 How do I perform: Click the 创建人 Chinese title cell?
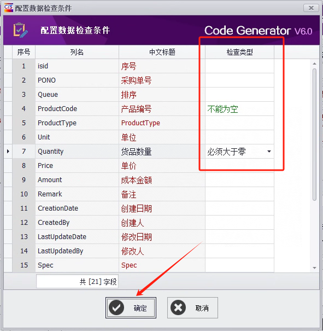point(162,223)
